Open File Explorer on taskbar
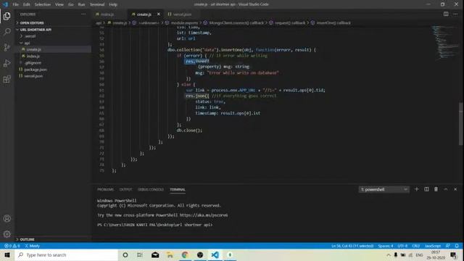Screen dimensions: 464x261 click(x=170, y=254)
